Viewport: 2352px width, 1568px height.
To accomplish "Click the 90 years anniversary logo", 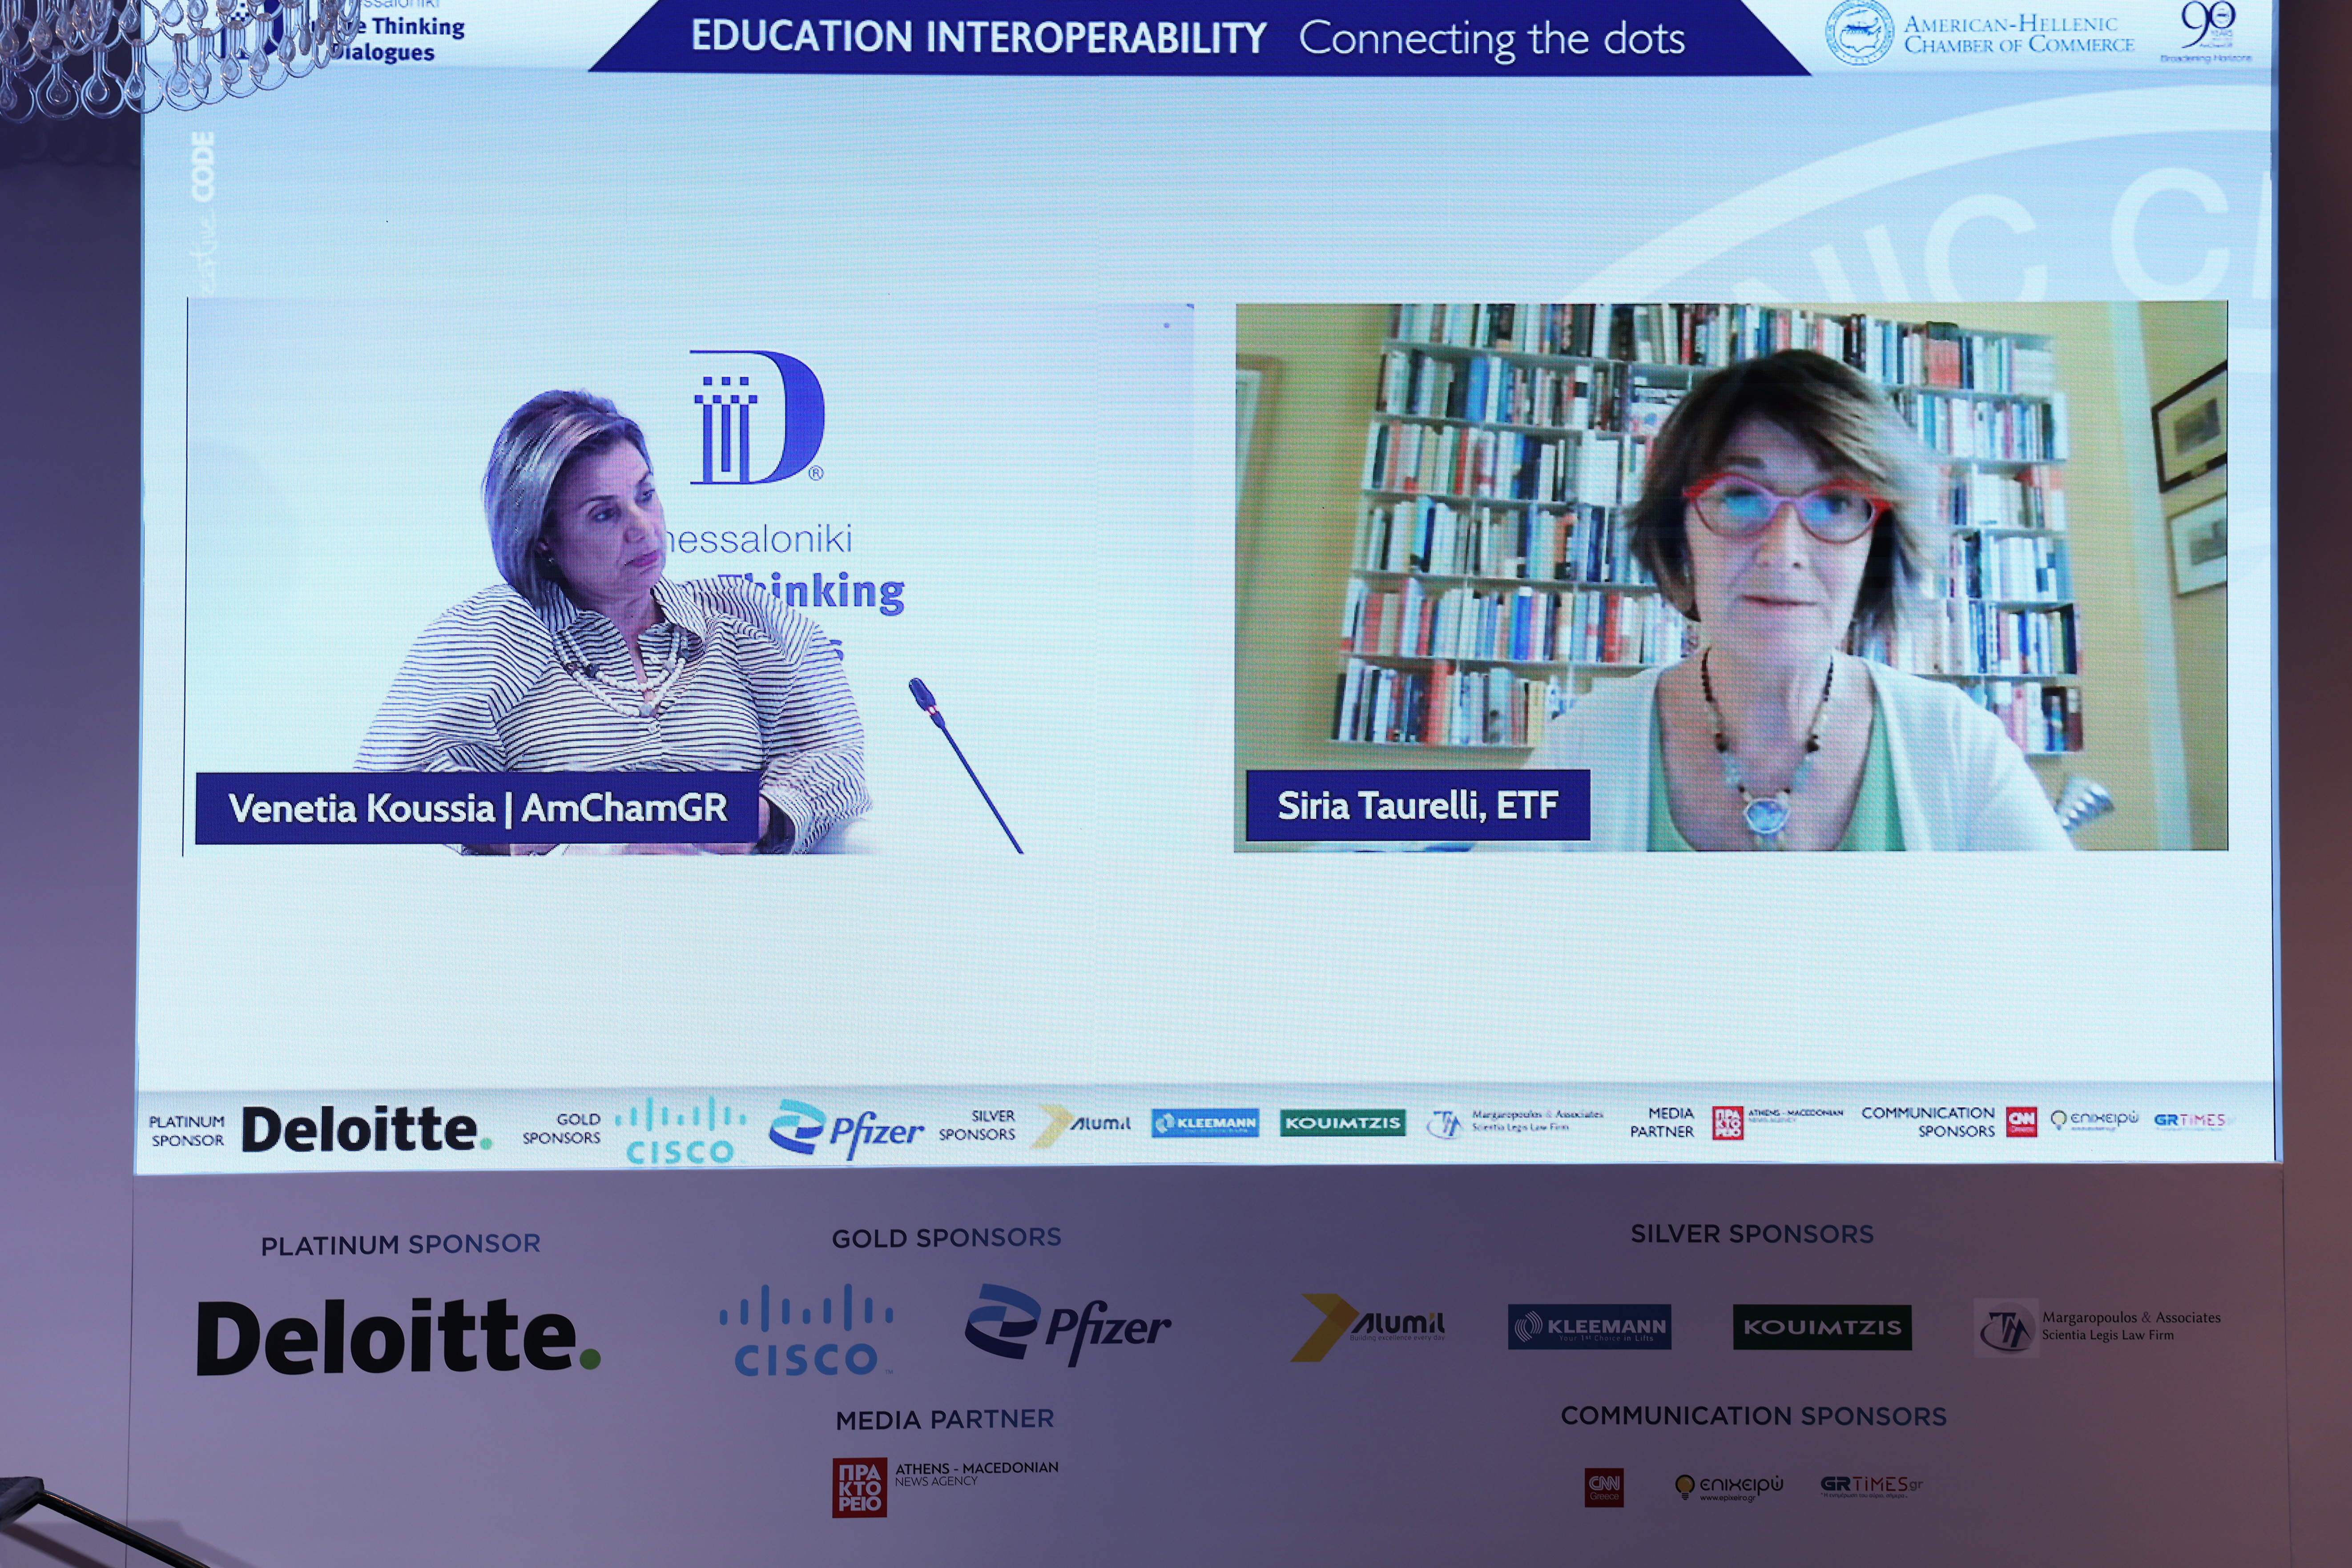I will click(x=2206, y=32).
